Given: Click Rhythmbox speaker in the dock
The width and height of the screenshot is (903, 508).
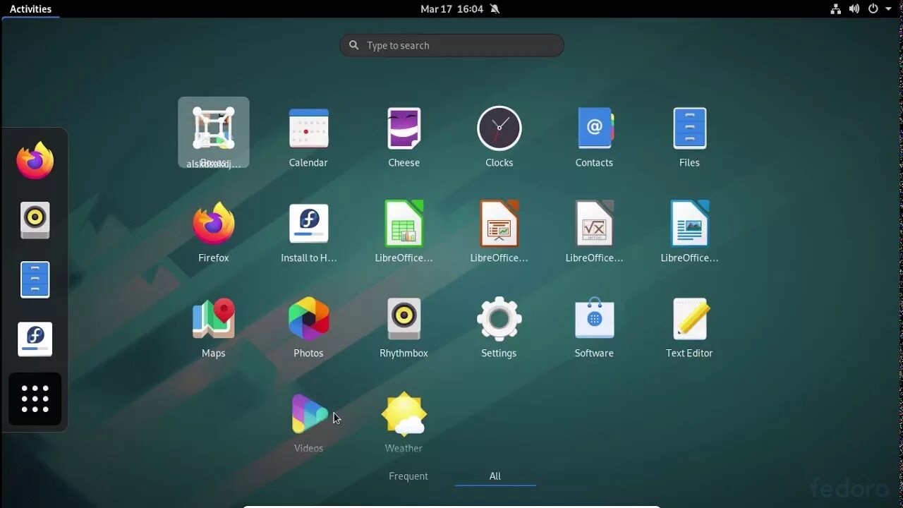Looking at the screenshot, I should pos(35,220).
